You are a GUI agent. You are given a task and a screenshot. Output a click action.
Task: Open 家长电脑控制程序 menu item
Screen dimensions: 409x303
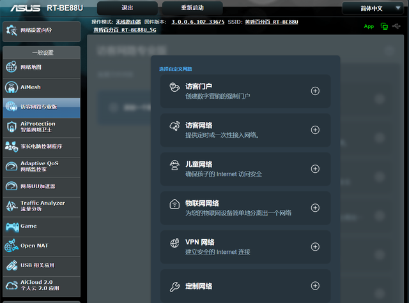point(42,147)
